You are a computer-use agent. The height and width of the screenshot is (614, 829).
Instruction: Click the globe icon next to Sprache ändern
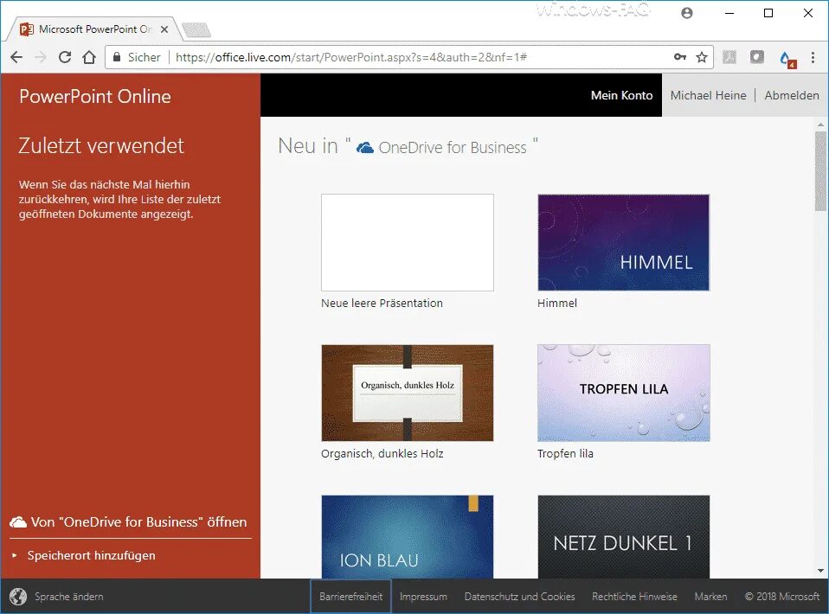click(18, 597)
